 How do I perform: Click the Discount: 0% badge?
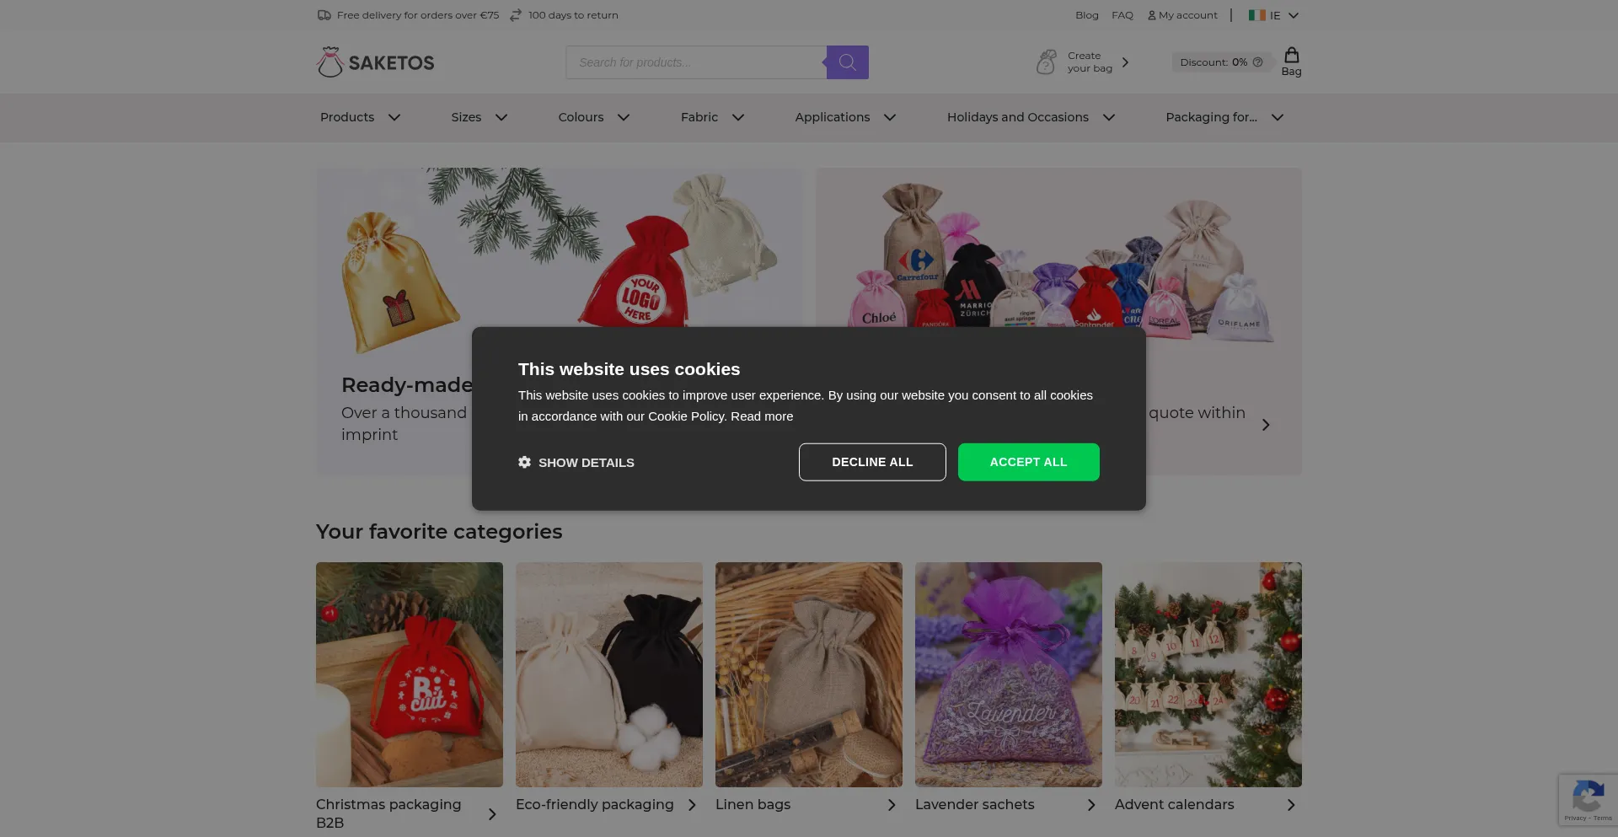(1221, 62)
